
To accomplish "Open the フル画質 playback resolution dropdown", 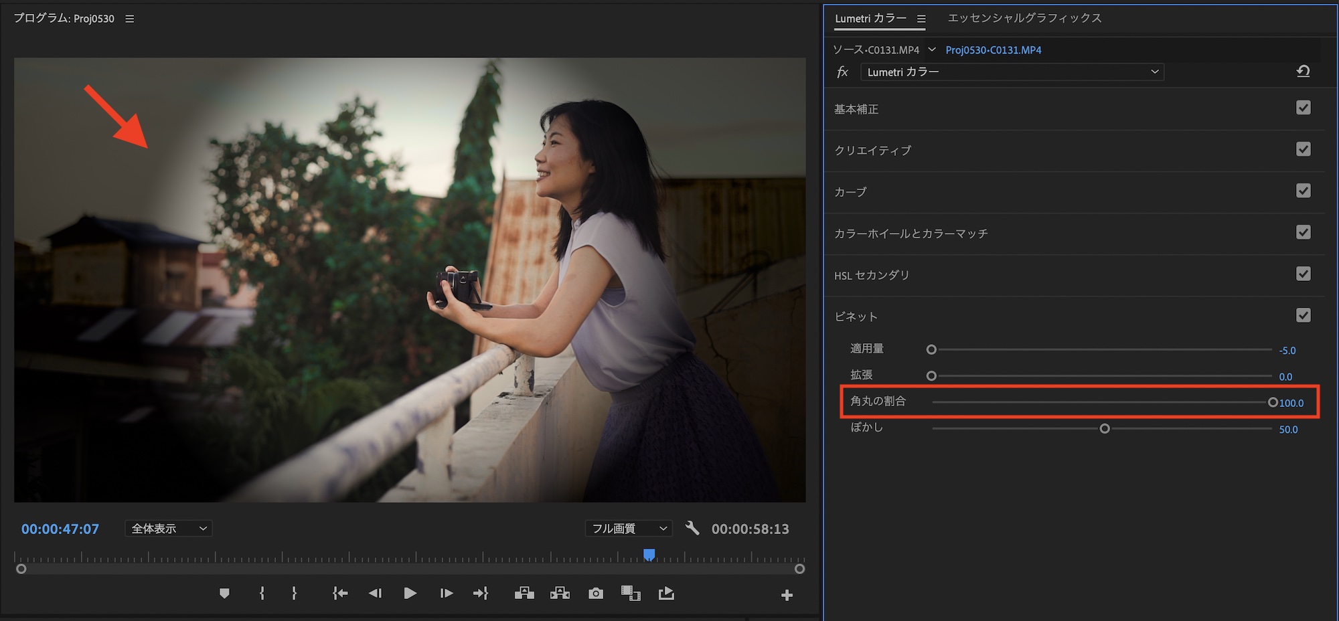I will point(629,529).
